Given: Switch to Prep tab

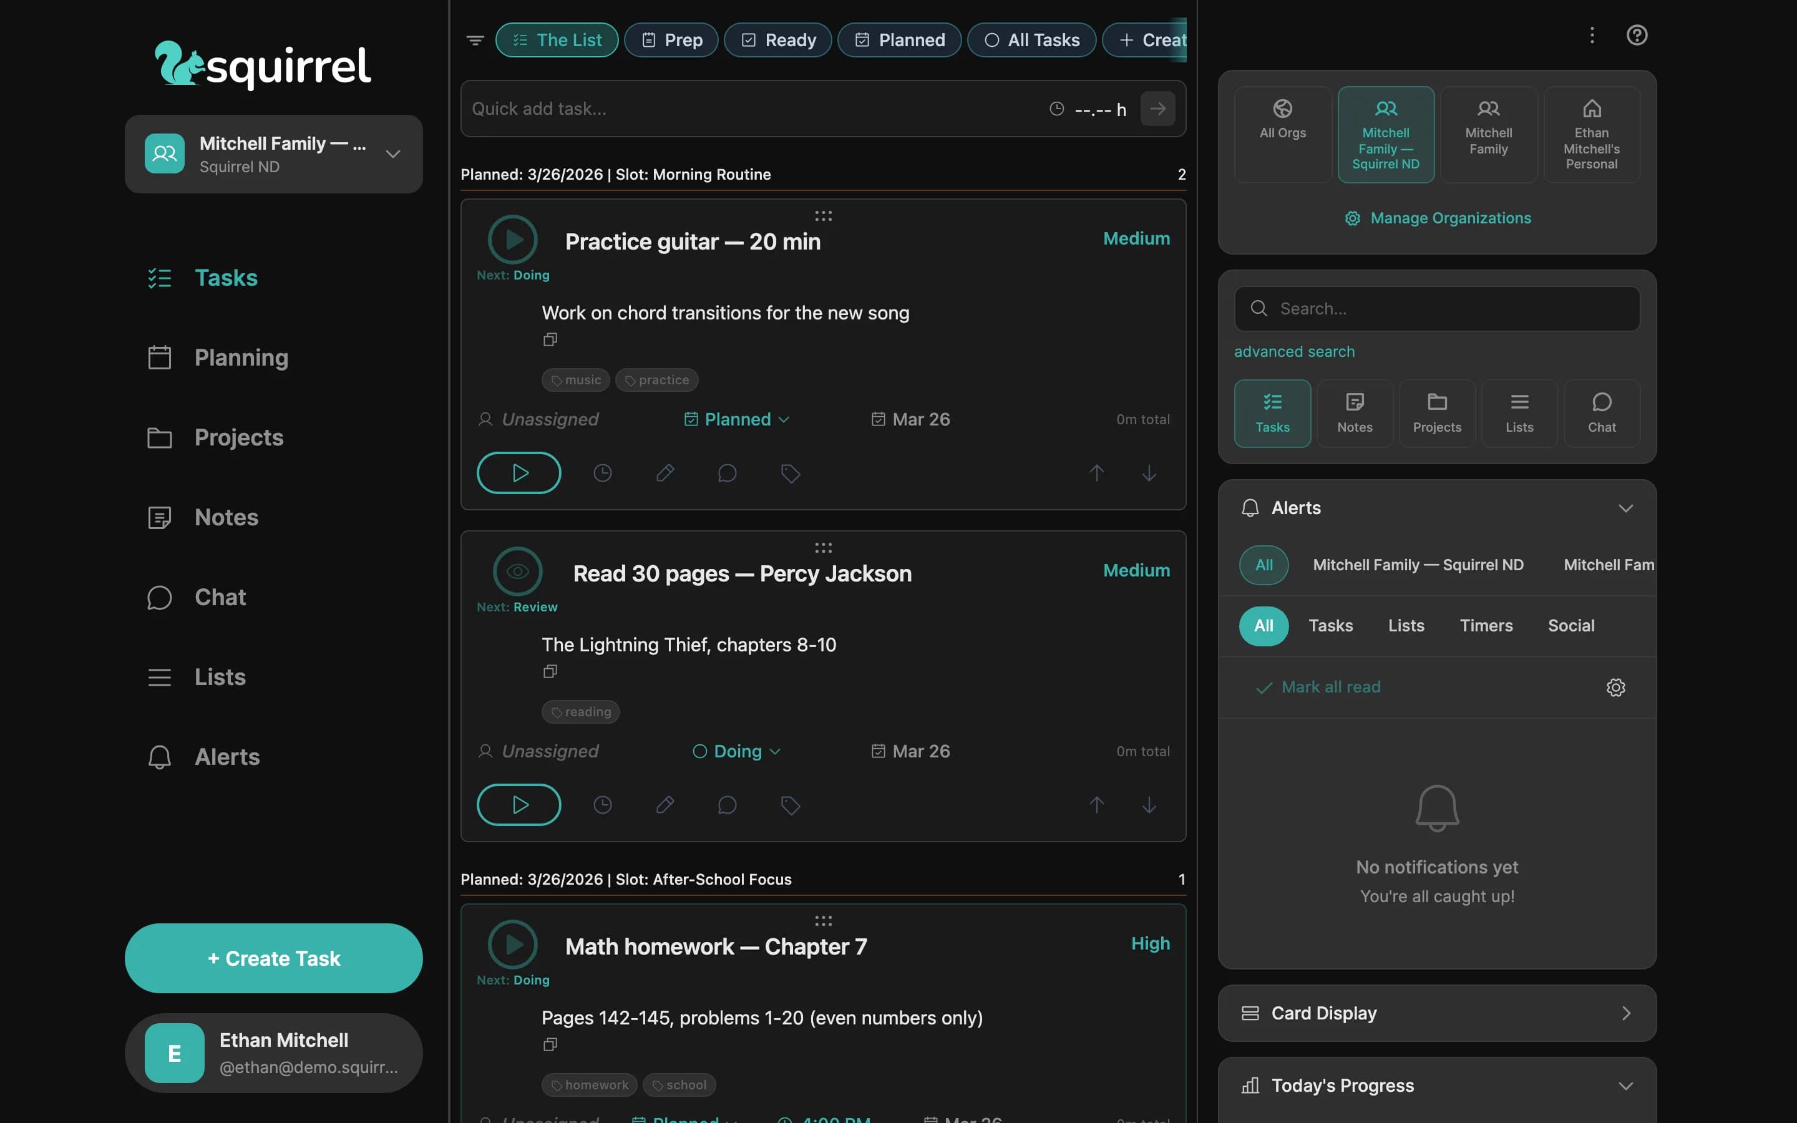Looking at the screenshot, I should coord(671,40).
